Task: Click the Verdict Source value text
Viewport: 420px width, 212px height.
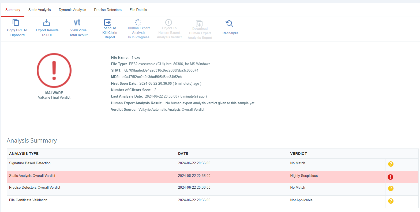Action: point(171,110)
